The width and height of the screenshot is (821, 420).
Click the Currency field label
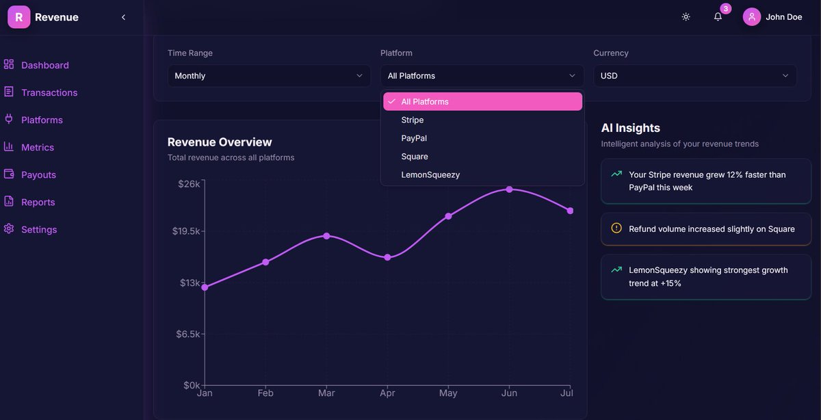(611, 53)
